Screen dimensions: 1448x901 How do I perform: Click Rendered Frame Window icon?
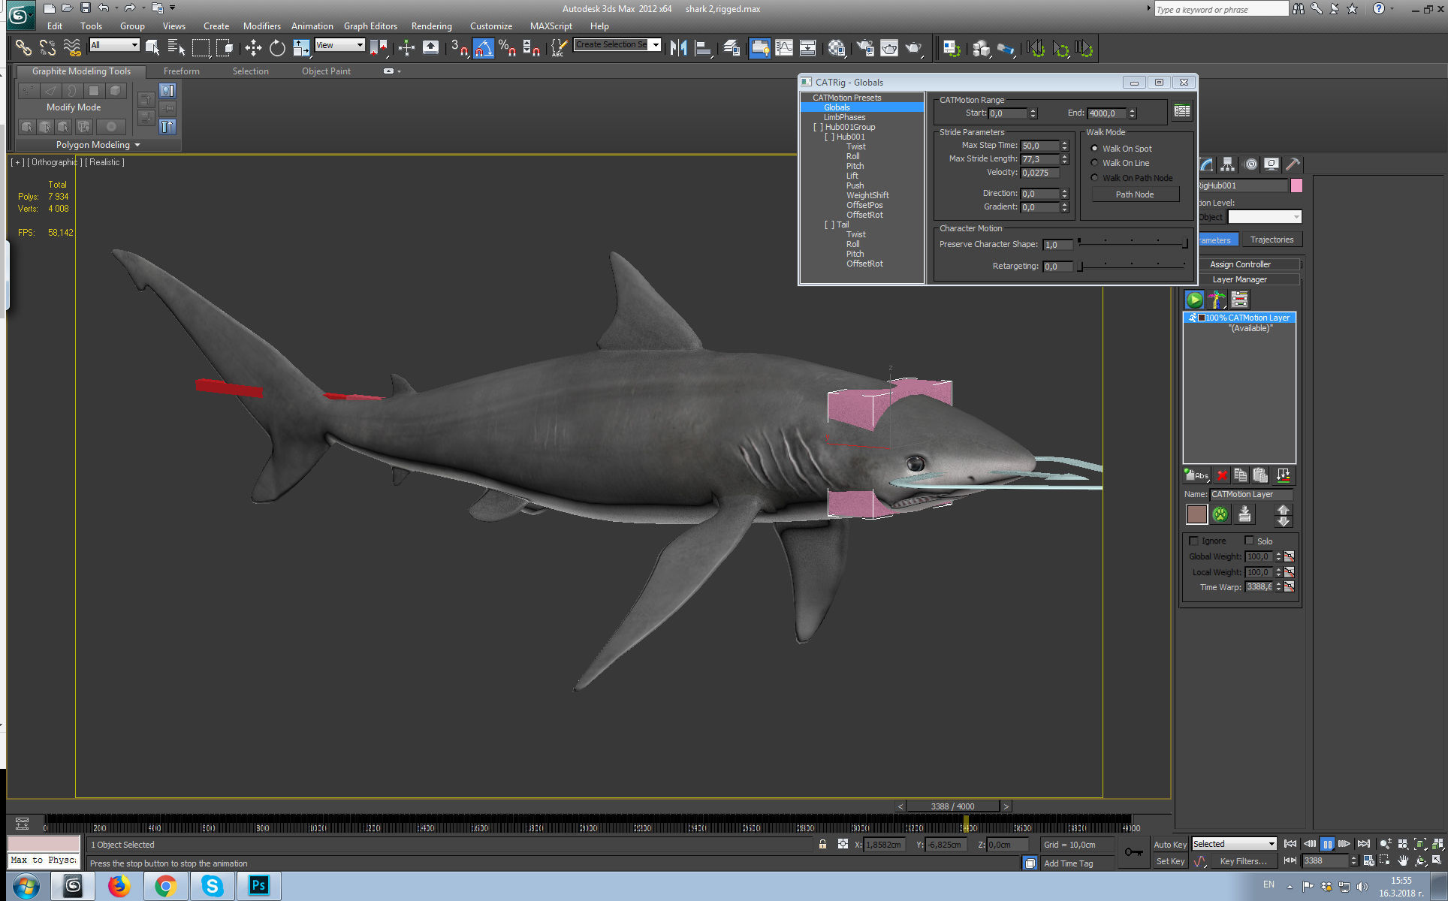889,48
